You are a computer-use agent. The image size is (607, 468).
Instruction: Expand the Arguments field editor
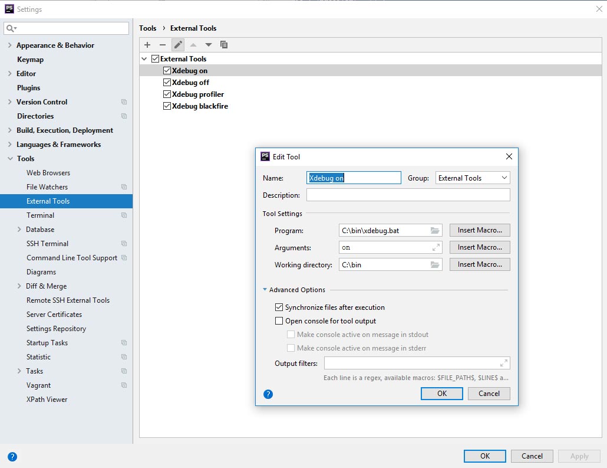436,247
